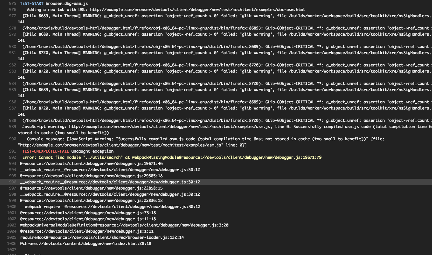
Task: Click line number 1006
Action: tap(12, 244)
